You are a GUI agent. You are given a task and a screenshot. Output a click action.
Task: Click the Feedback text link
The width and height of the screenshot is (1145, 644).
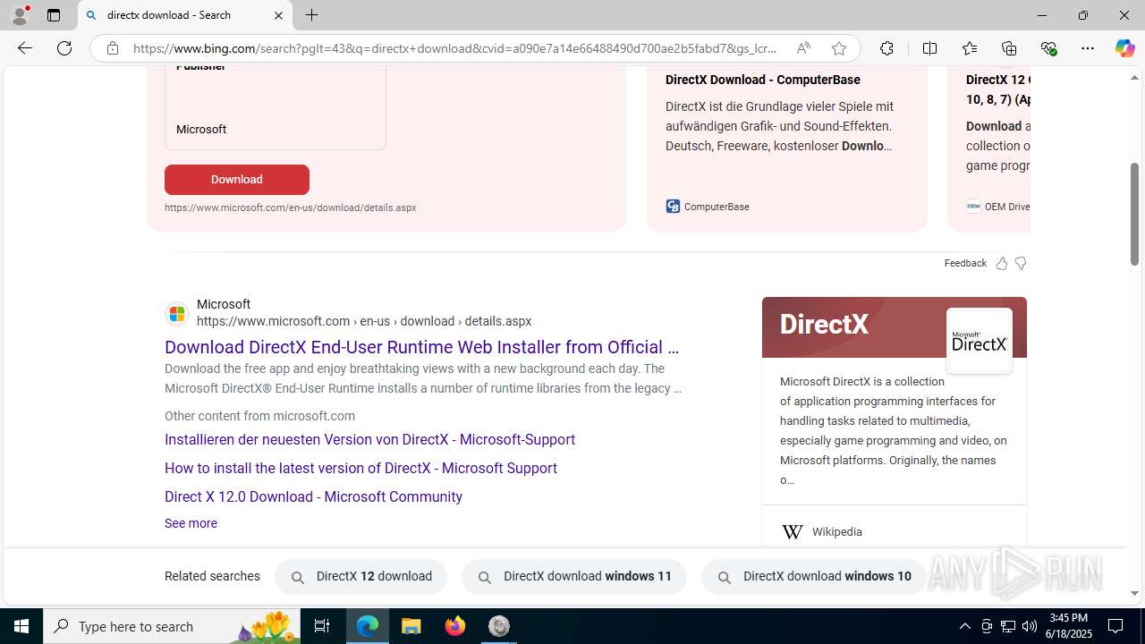[x=965, y=263]
